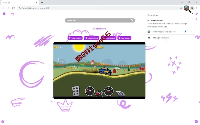Open a new tab with plus button

(x=42, y=2)
